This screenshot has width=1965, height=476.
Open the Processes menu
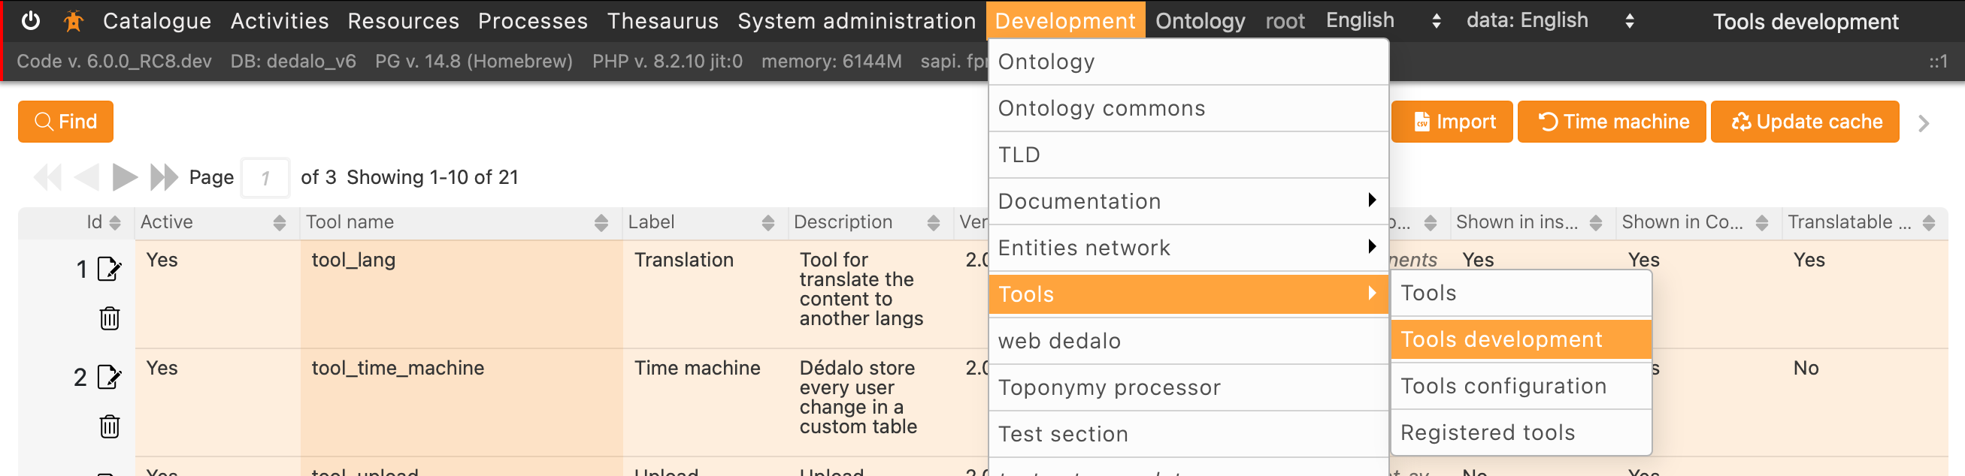pos(533,20)
